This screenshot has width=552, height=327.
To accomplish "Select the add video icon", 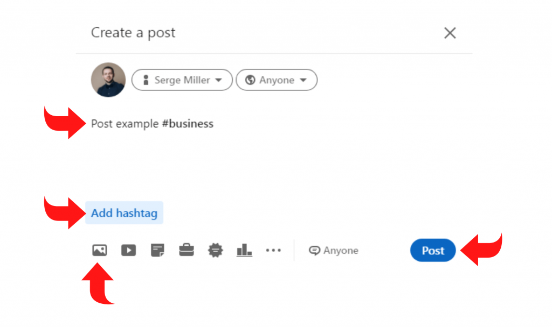I will [x=128, y=250].
